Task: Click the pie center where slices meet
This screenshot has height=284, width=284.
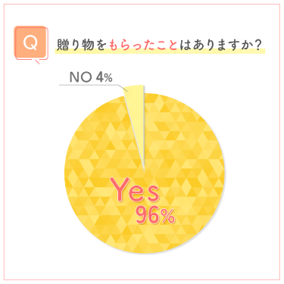Action: click(144, 173)
